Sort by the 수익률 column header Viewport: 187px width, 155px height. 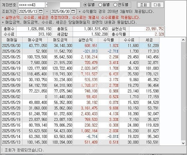[x=109, y=40]
